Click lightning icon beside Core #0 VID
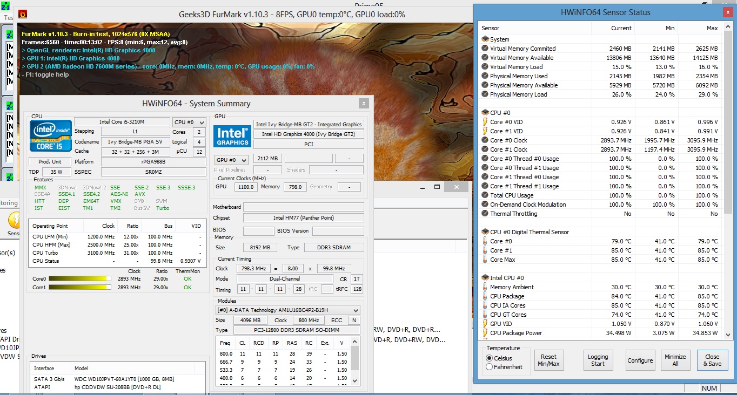 tap(485, 122)
